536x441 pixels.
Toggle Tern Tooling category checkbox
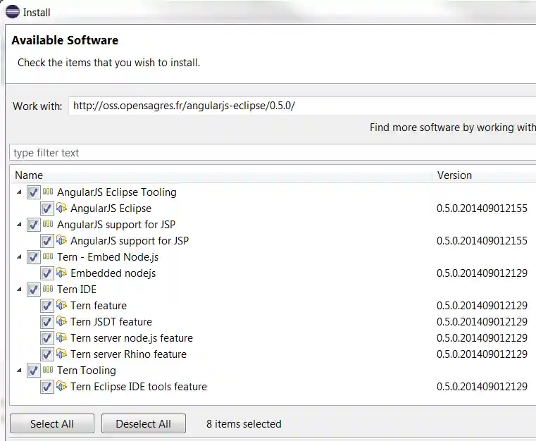pyautogui.click(x=34, y=371)
